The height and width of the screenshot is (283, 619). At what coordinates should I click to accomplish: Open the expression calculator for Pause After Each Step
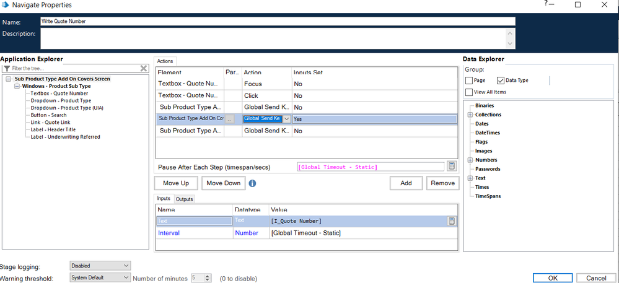point(452,166)
